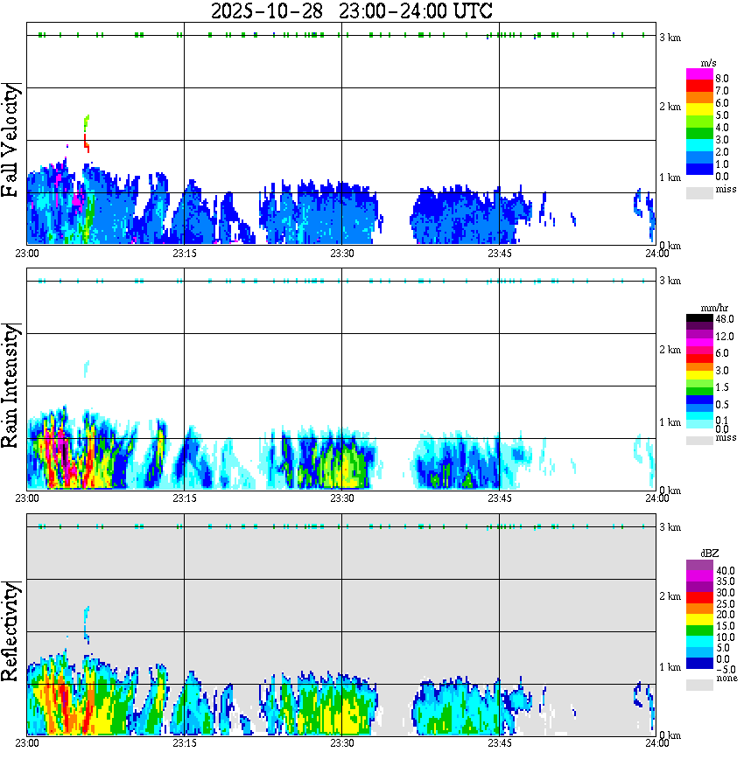Click the Fall Velocity axis label
Screen dimensions: 744x759
[11, 141]
